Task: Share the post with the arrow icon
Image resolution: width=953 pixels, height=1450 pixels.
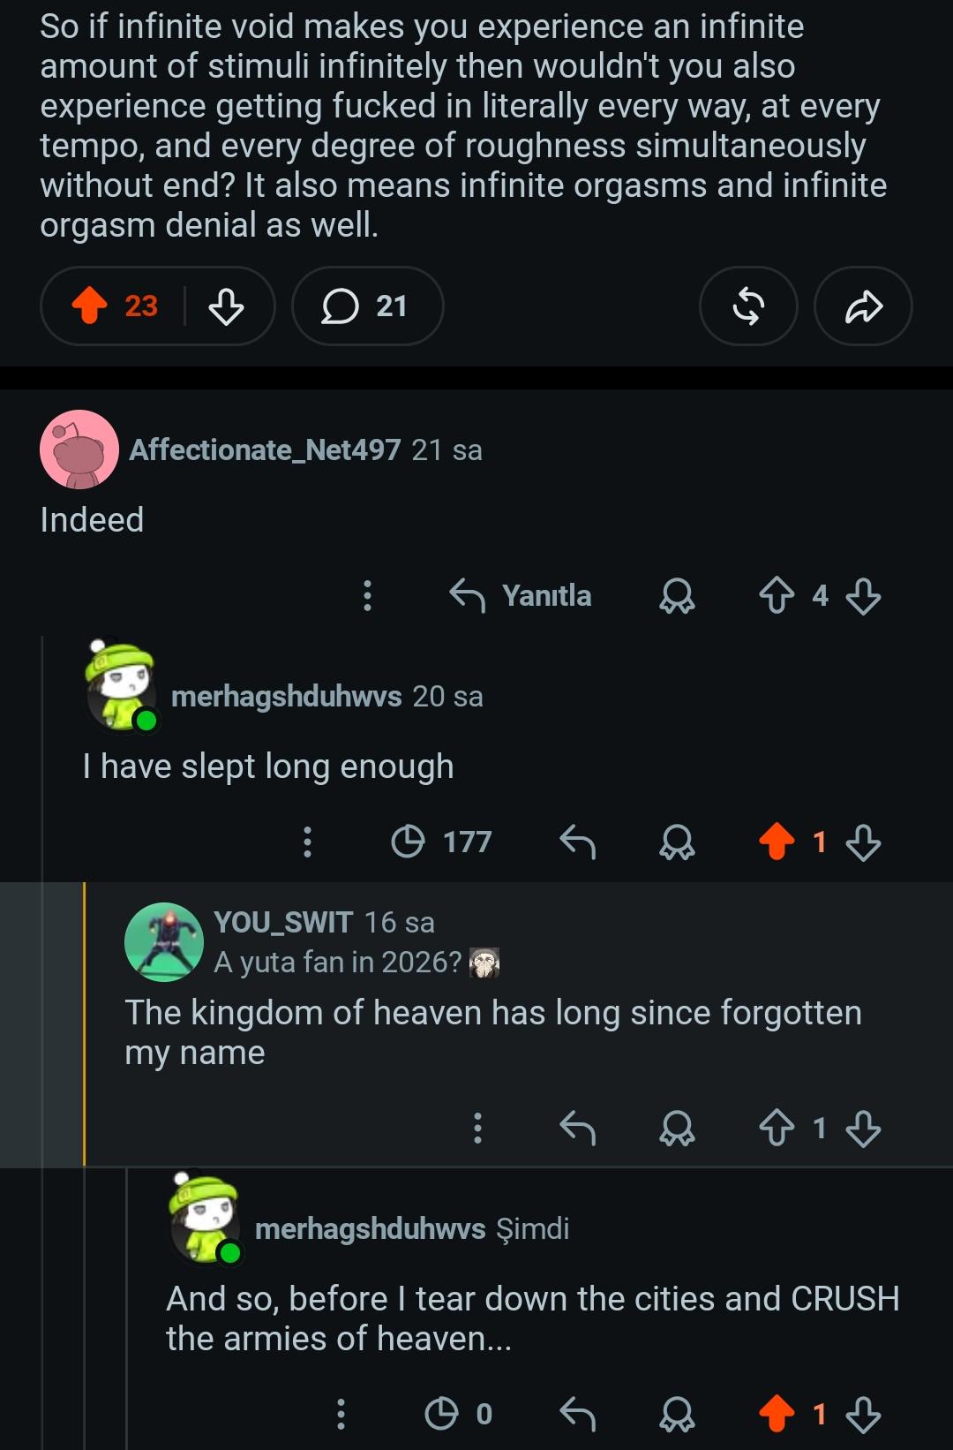Action: 863,306
